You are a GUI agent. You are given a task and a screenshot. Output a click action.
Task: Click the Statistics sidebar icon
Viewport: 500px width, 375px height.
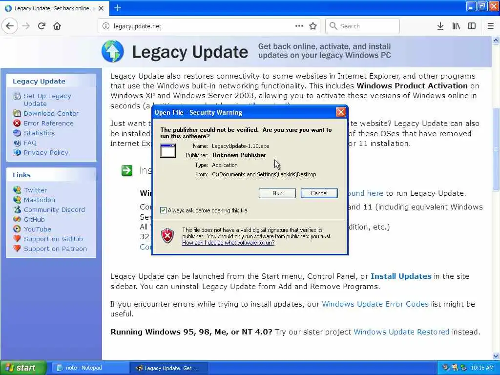pos(17,133)
